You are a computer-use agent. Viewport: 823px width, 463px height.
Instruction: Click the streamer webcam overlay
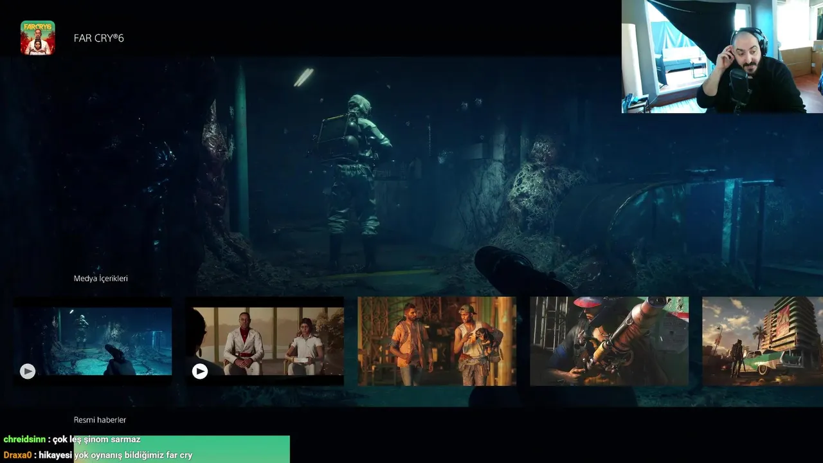722,57
